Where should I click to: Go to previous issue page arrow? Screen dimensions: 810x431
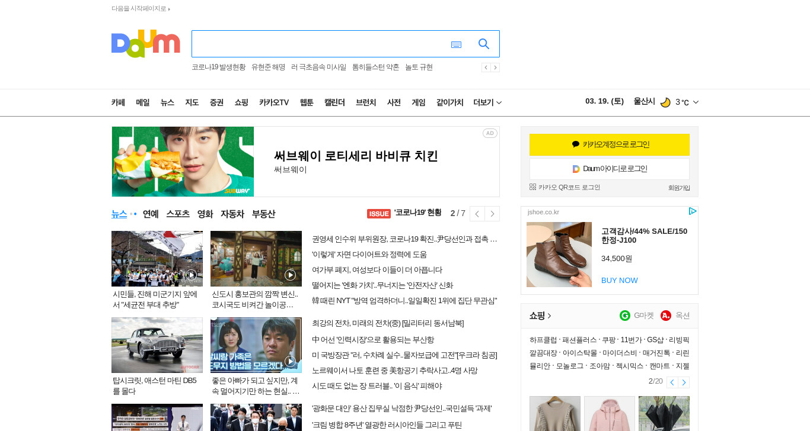coord(477,214)
